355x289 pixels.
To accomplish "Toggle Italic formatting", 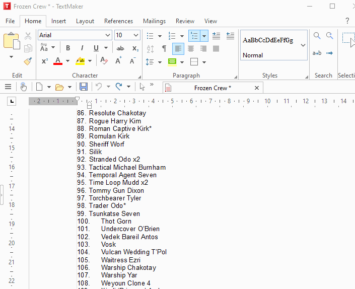I will click(82, 48).
